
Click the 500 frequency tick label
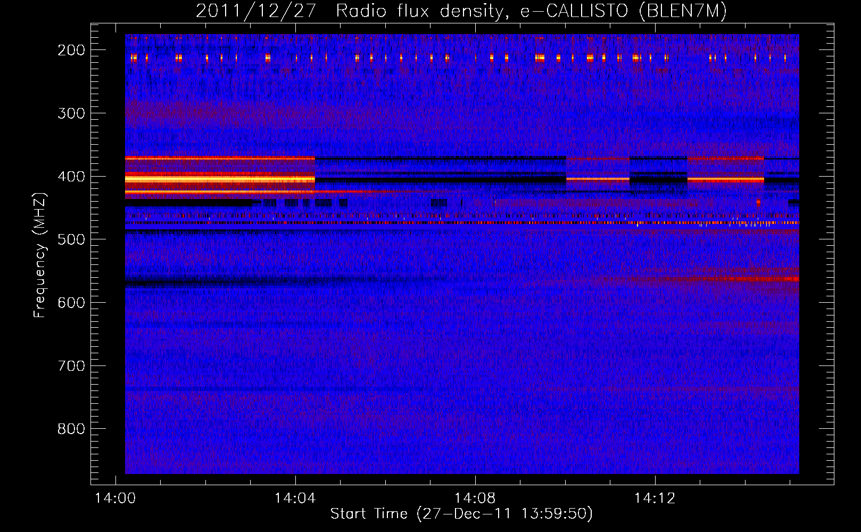pyautogui.click(x=71, y=239)
